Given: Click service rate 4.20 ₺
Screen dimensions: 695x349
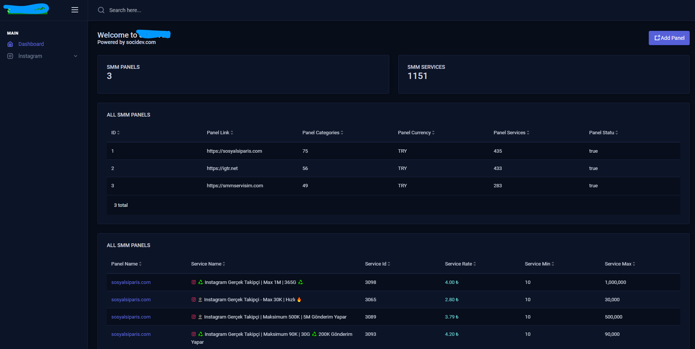Looking at the screenshot, I should [x=452, y=334].
